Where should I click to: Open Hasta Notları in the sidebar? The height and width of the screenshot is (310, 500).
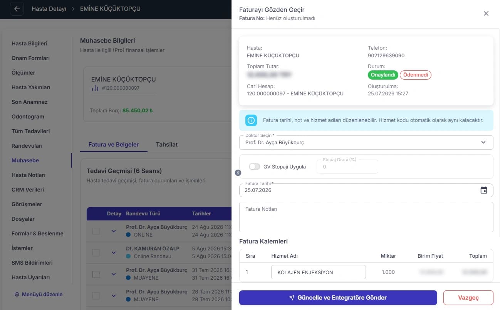(x=29, y=175)
